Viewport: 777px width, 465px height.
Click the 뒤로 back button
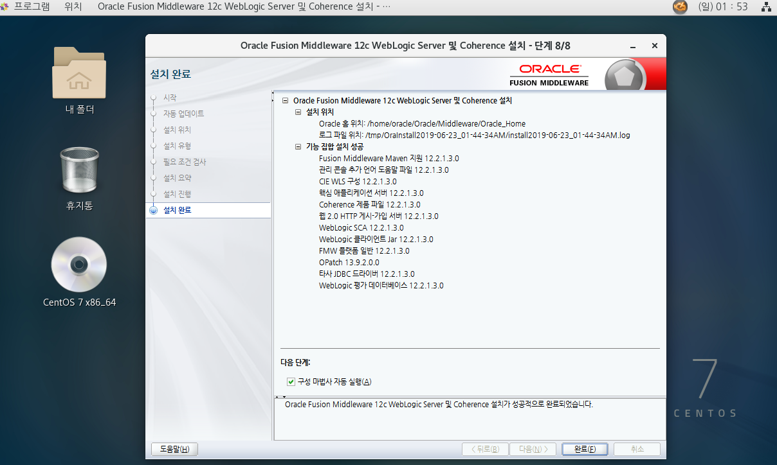click(x=485, y=449)
